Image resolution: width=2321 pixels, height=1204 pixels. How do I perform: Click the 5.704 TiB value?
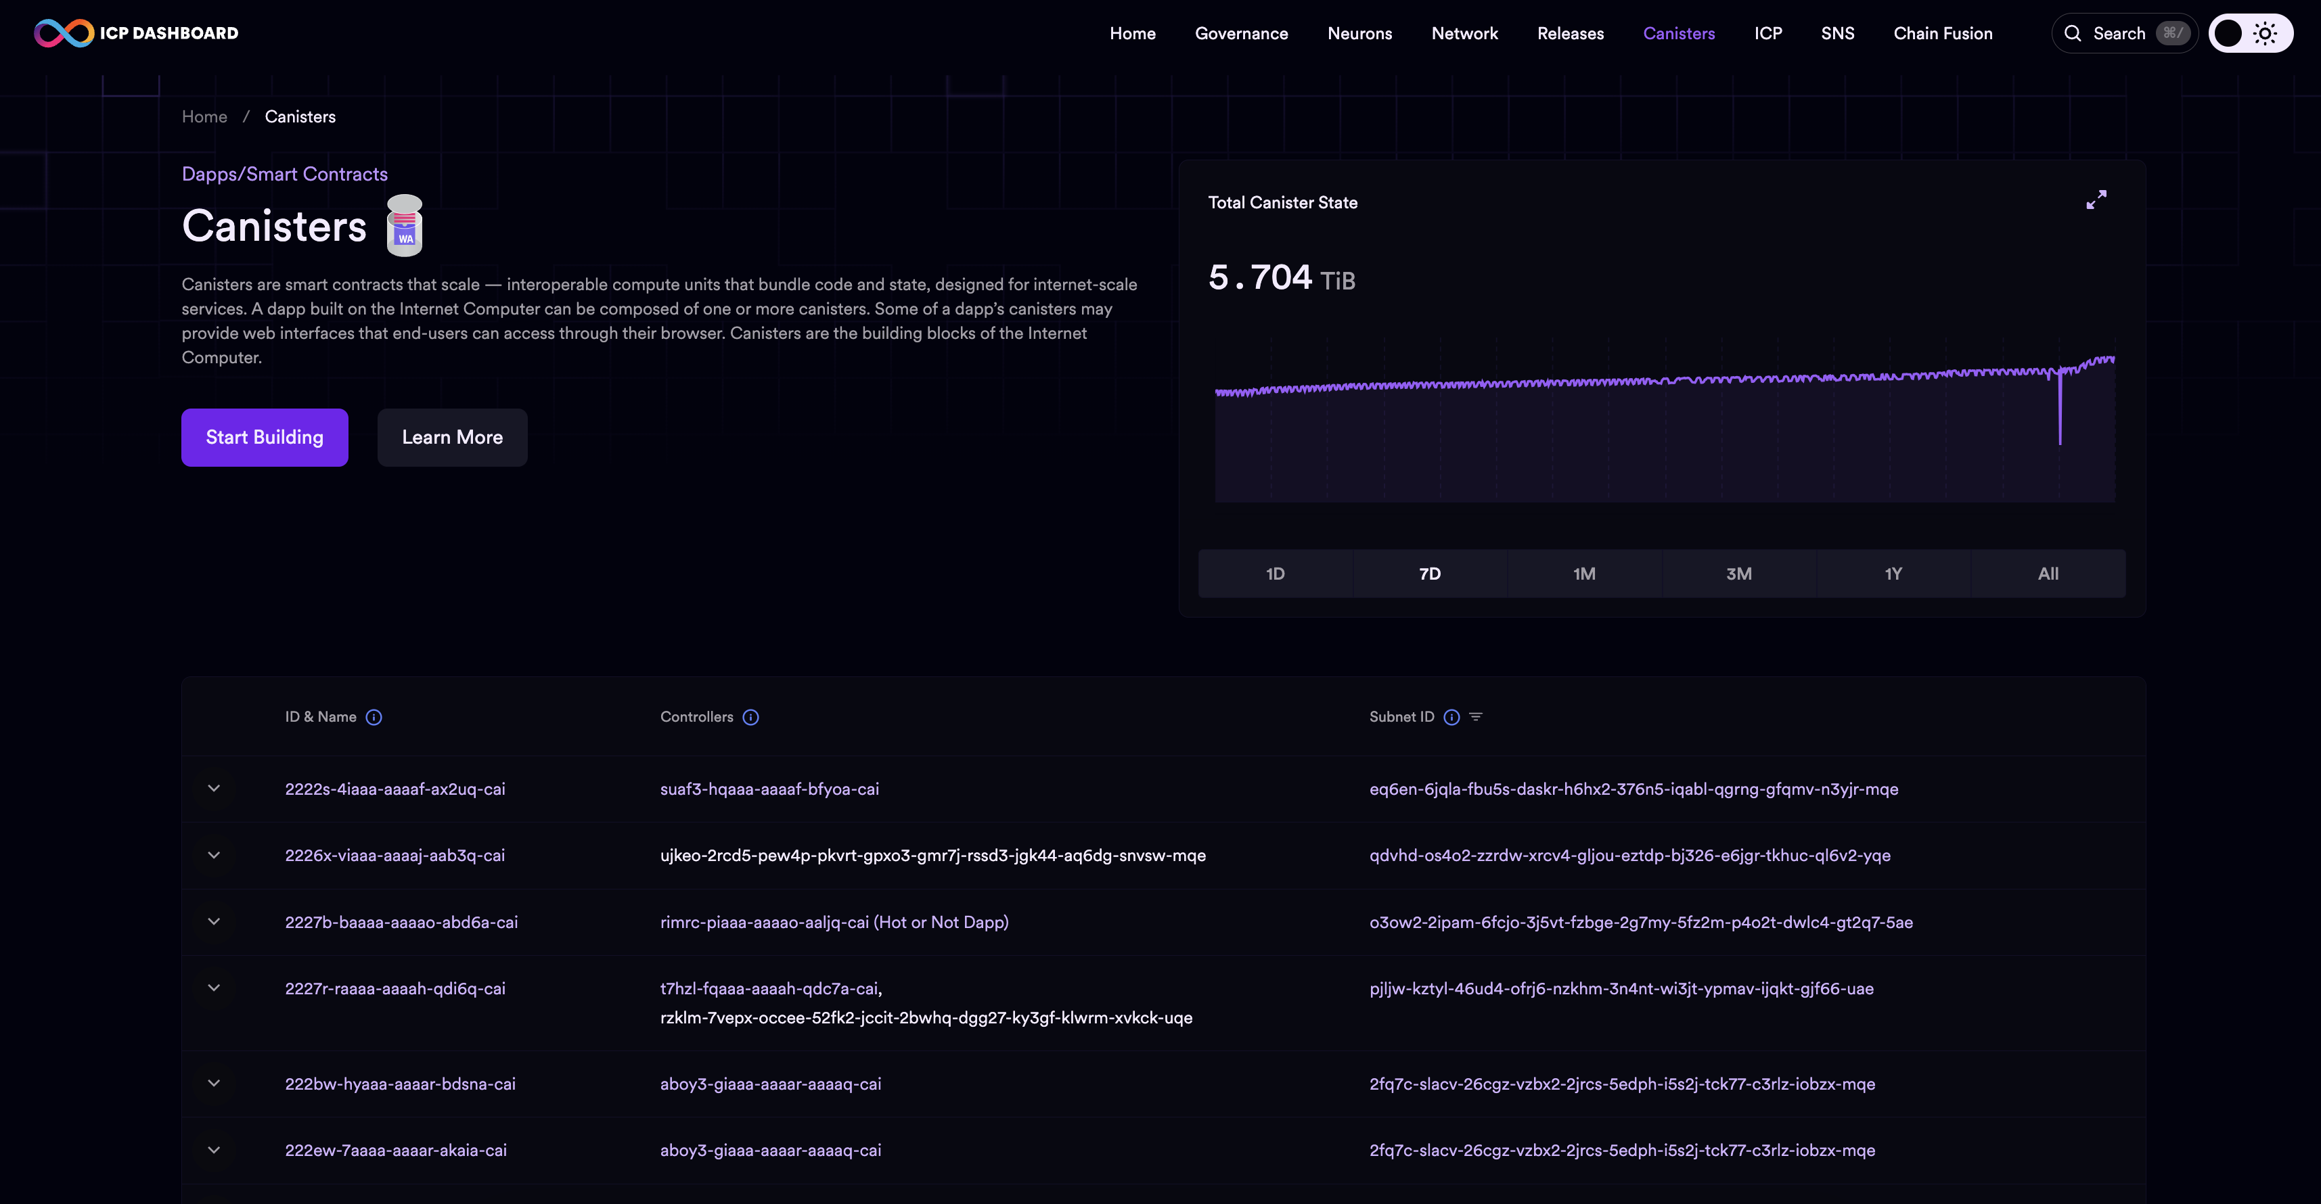tap(1281, 277)
